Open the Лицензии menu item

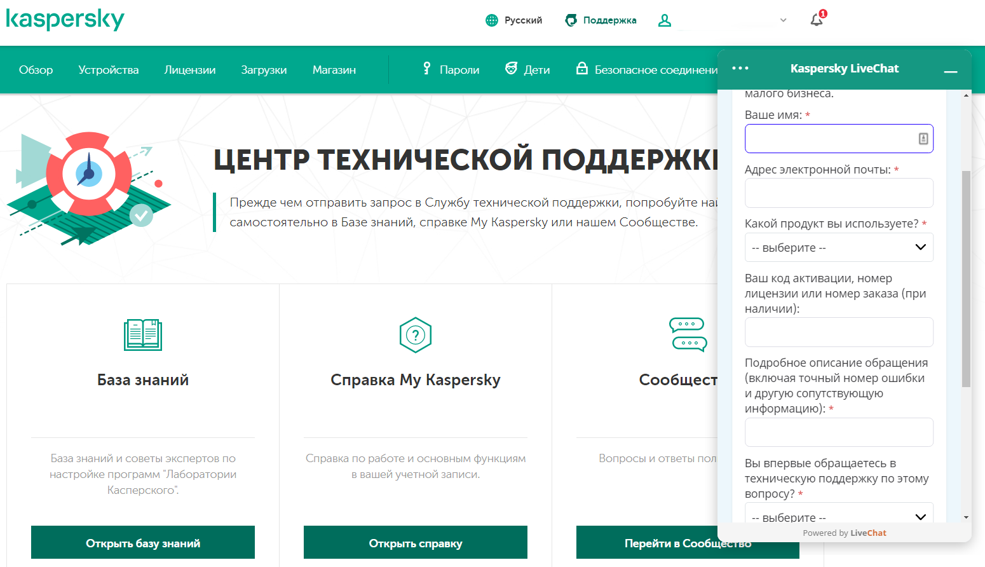click(190, 70)
